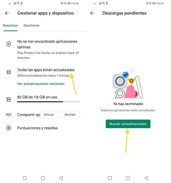Tap the star icon for ratings and reviews
The height and width of the screenshot is (183, 171).
click(x=9, y=128)
